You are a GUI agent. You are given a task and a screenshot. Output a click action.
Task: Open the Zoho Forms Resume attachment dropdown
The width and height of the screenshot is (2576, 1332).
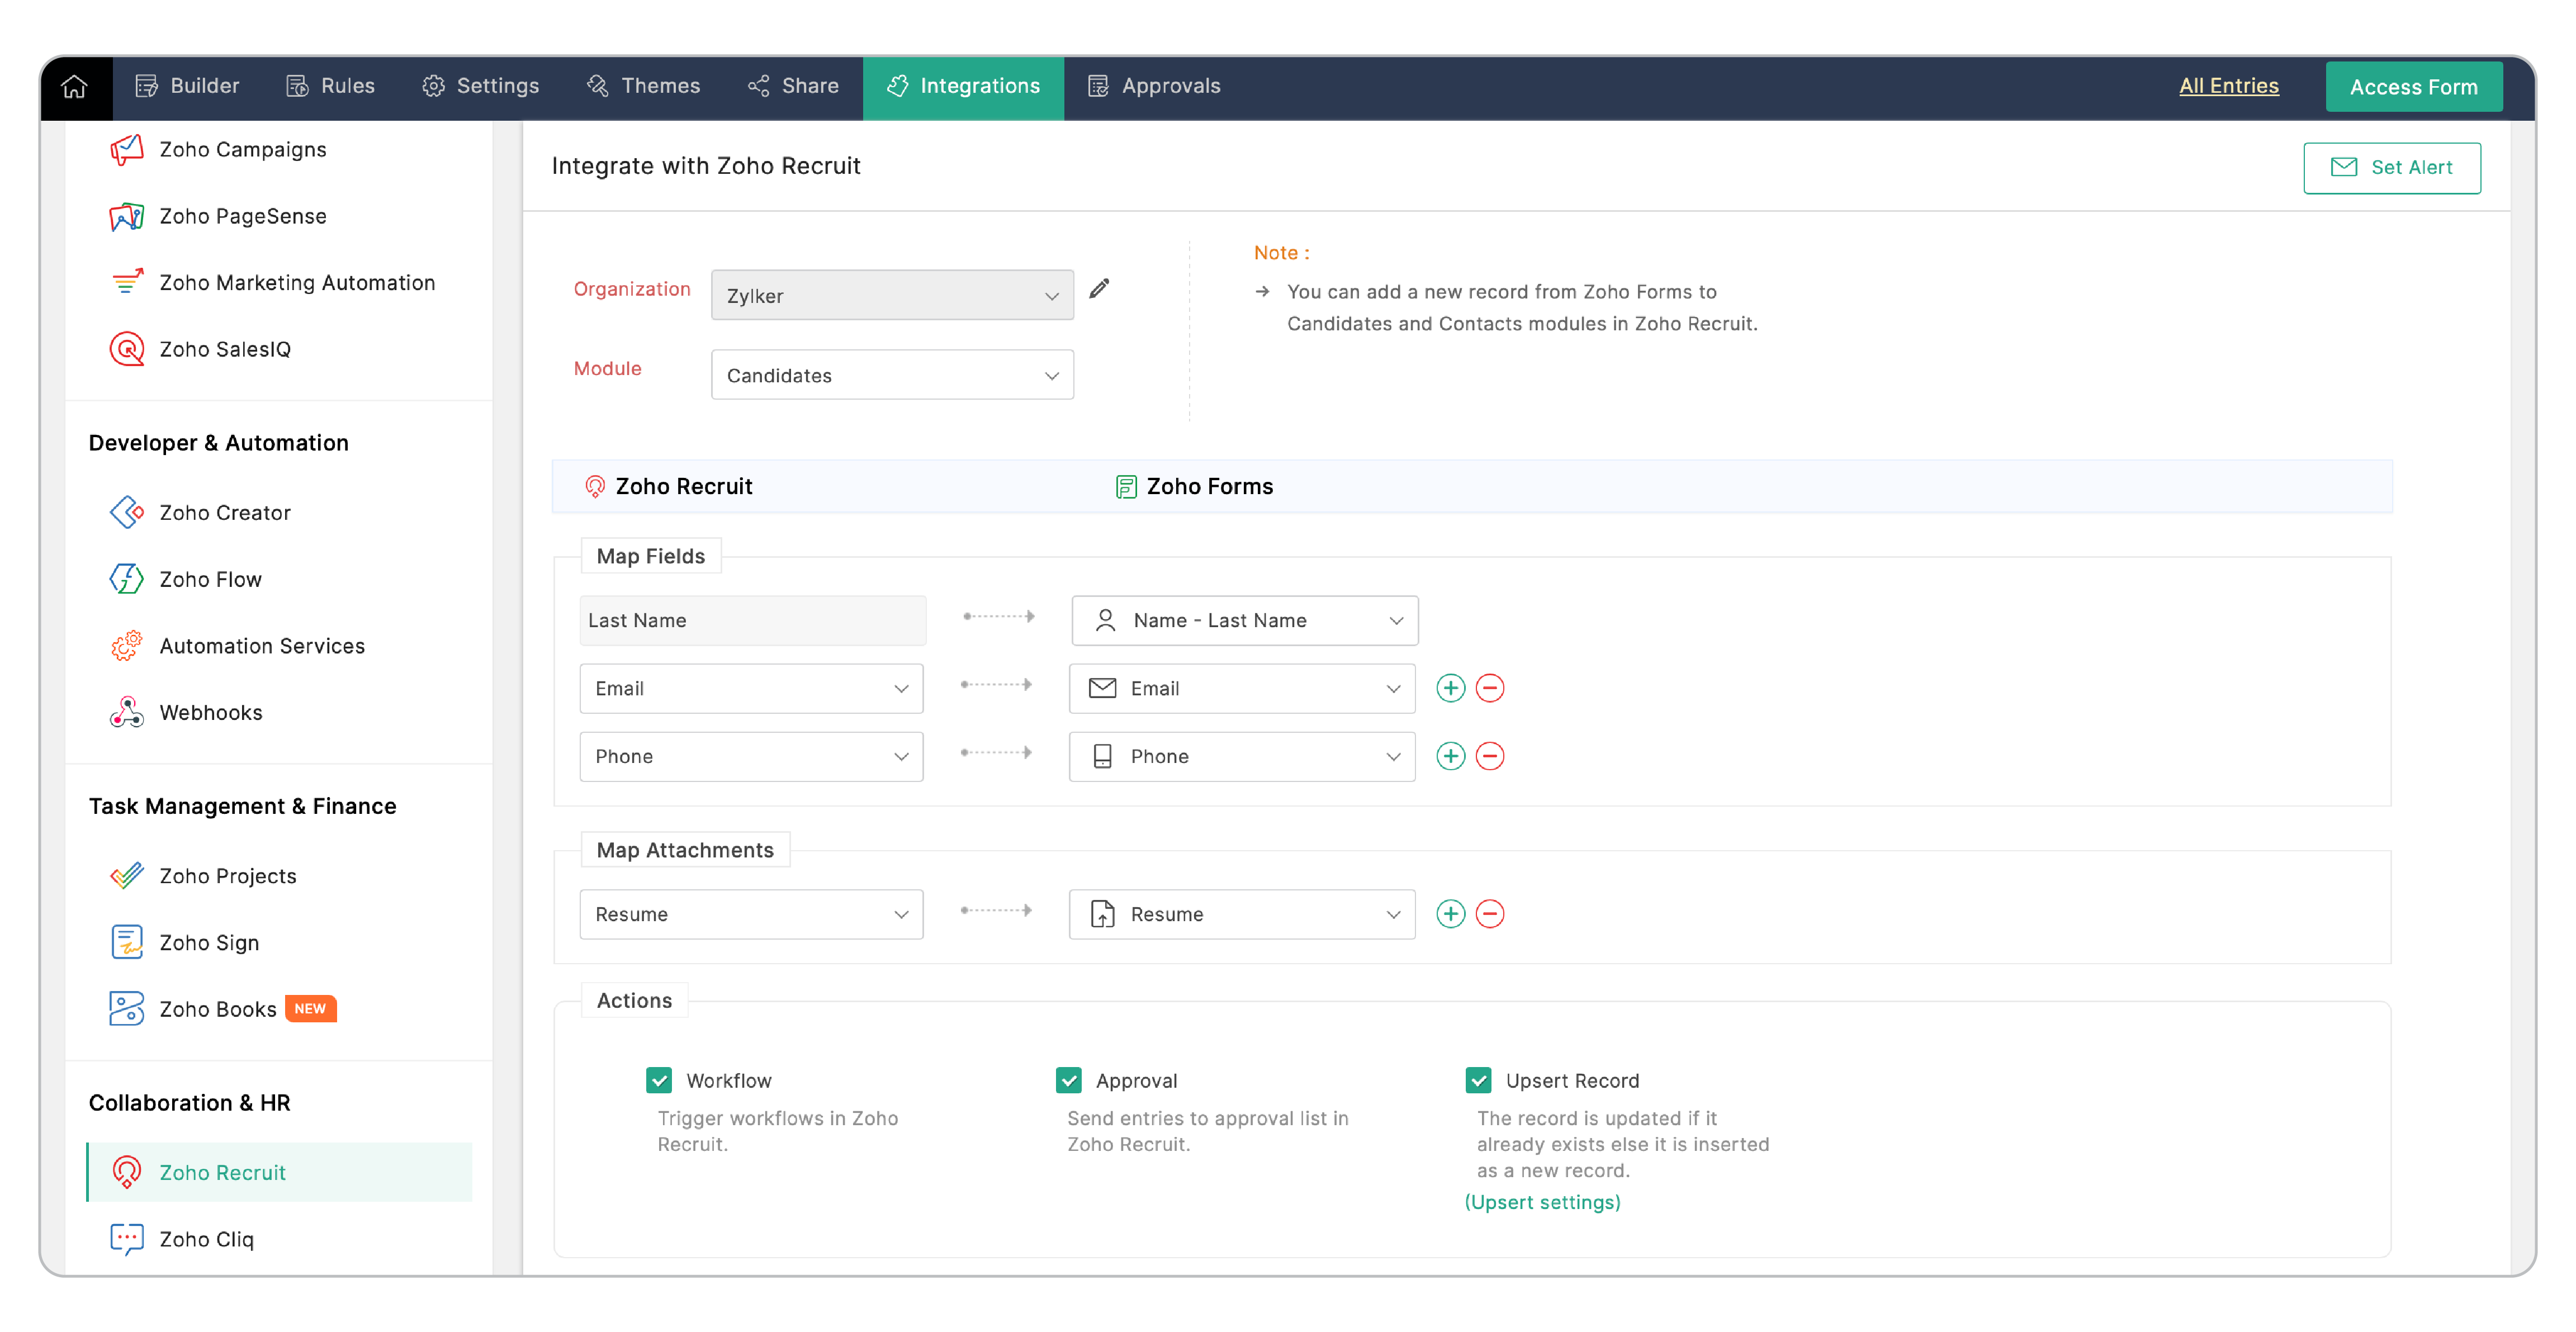(x=1242, y=915)
